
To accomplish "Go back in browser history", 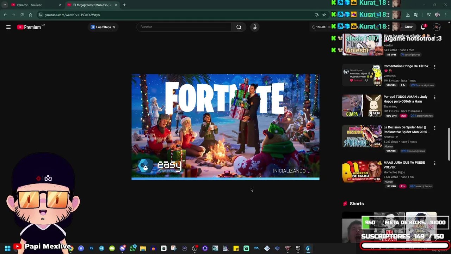I will (x=5, y=15).
